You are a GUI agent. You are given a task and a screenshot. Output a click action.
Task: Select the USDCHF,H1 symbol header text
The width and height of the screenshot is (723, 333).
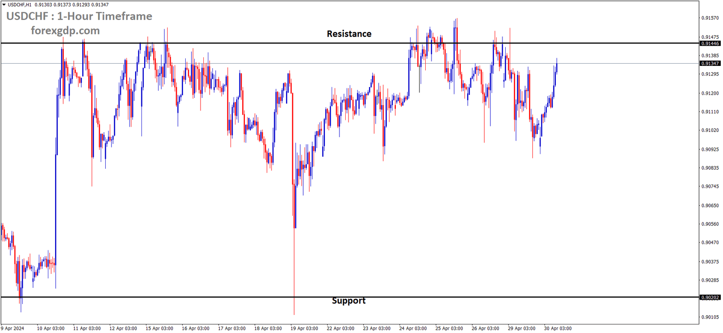(x=19, y=5)
